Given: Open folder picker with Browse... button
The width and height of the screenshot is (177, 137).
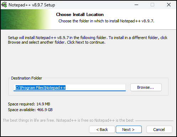Looking at the screenshot, I should [x=146, y=87].
